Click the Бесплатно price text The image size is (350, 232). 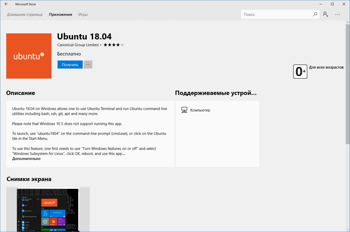tap(69, 54)
